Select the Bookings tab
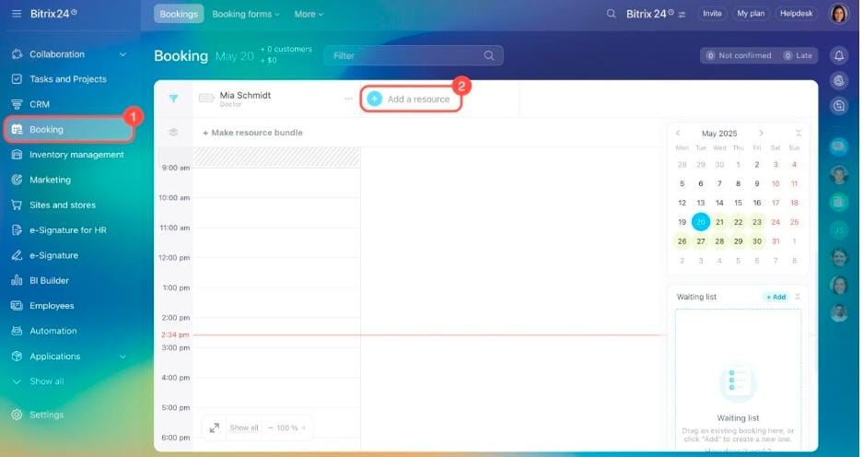This screenshot has height=457, width=863. point(179,14)
